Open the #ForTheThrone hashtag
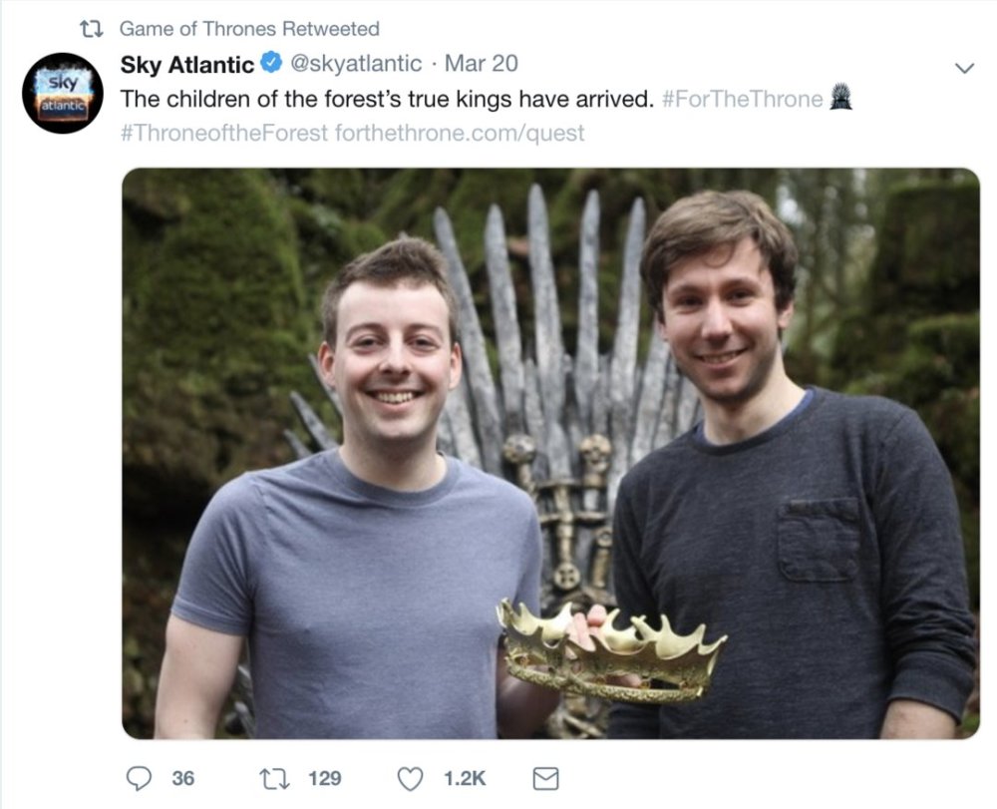The width and height of the screenshot is (997, 809). (x=742, y=99)
